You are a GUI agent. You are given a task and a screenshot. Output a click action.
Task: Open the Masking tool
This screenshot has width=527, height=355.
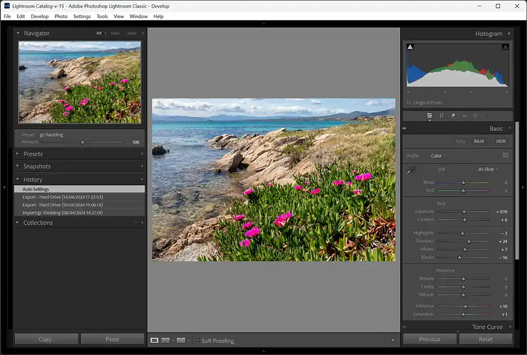pos(475,115)
